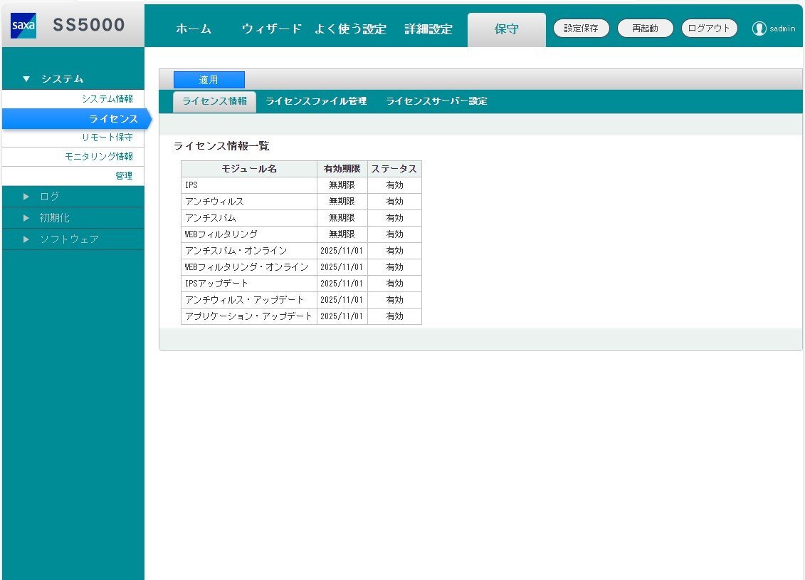Switch to the ライセンスファイル管理 tab
This screenshot has height=580, width=805.
(317, 101)
